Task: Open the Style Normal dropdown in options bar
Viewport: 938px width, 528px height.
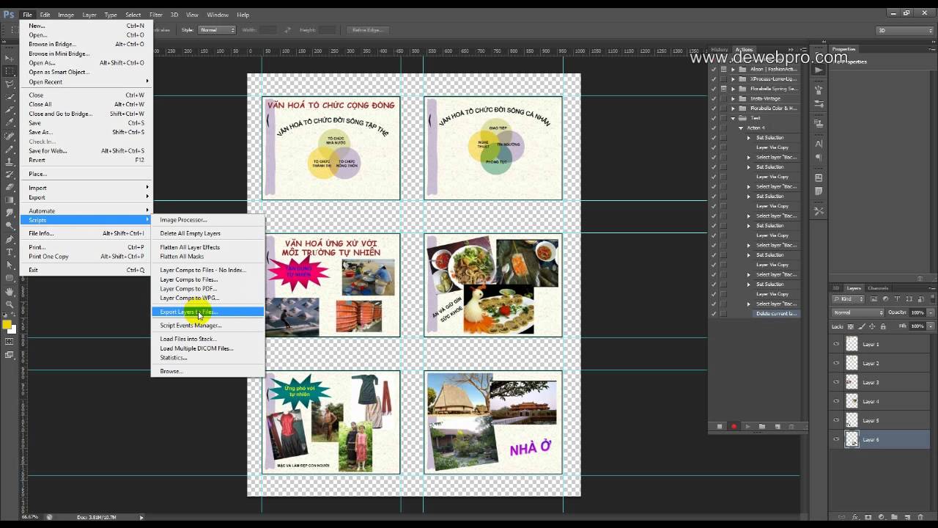Action: click(x=217, y=30)
